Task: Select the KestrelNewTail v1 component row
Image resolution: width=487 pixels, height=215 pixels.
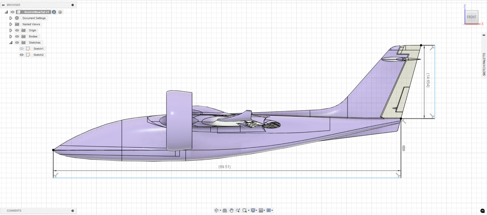Action: click(37, 12)
